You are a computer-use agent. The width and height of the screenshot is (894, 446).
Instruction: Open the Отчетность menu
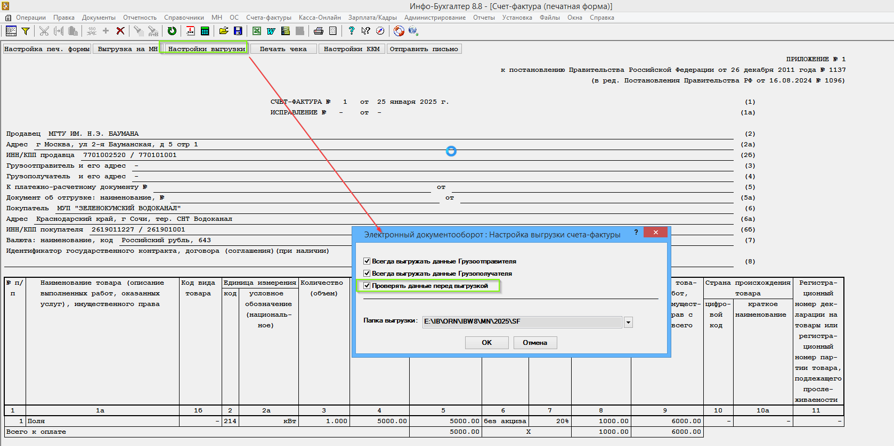[x=140, y=18]
